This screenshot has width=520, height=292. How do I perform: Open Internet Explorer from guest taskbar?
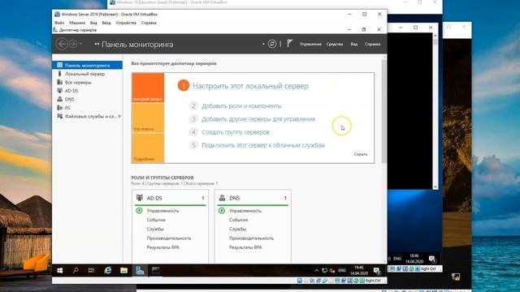click(x=108, y=270)
